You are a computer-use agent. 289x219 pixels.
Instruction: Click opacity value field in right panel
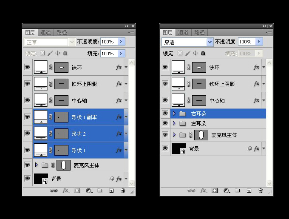247,42
